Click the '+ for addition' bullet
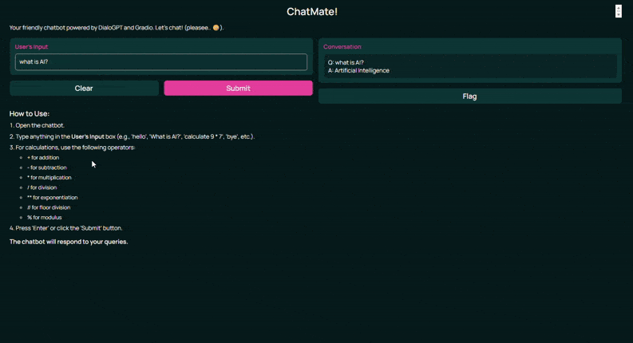The image size is (633, 343). coord(43,157)
